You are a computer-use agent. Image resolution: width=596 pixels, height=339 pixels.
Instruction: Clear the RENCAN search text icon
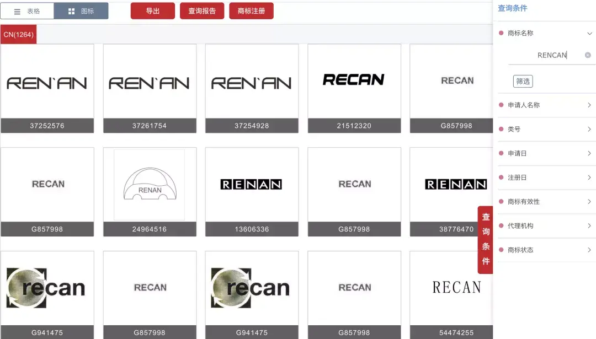[588, 55]
